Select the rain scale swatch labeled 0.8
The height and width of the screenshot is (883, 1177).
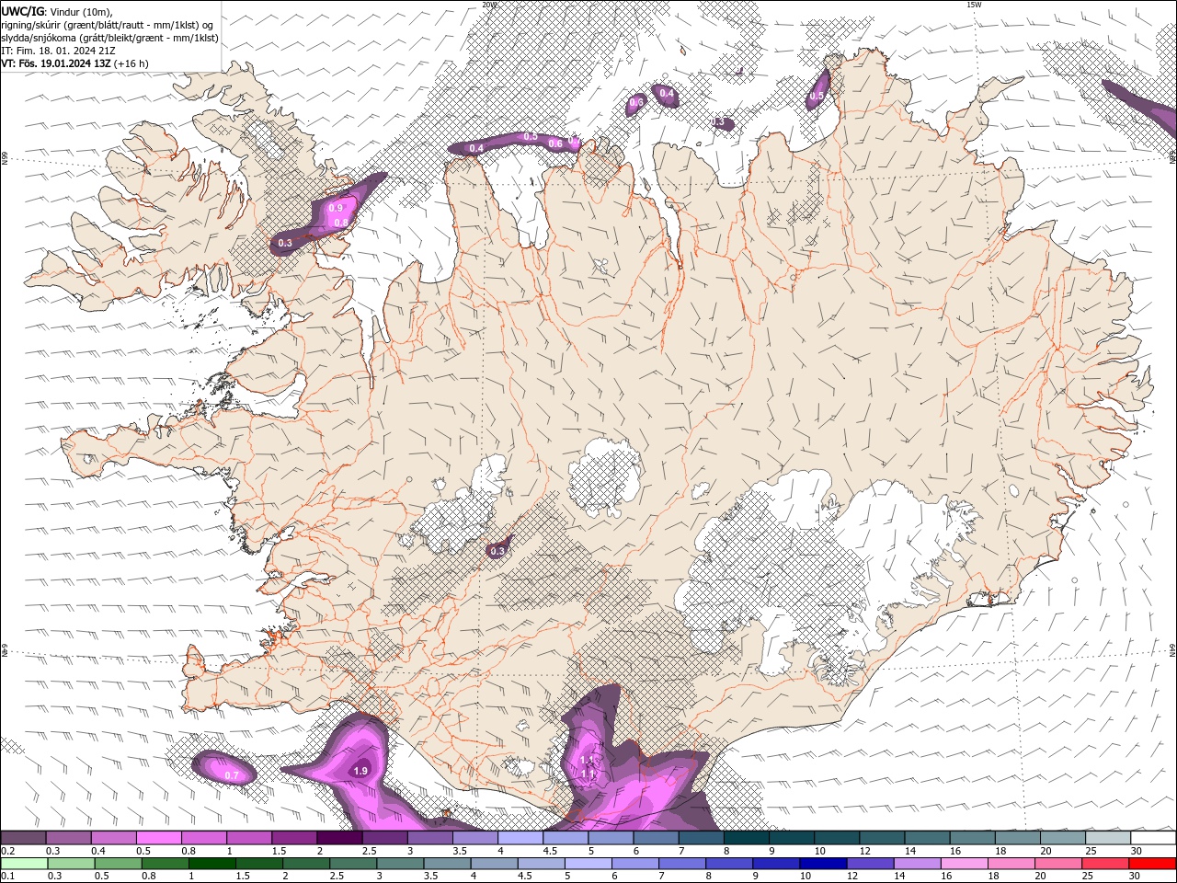click(165, 864)
